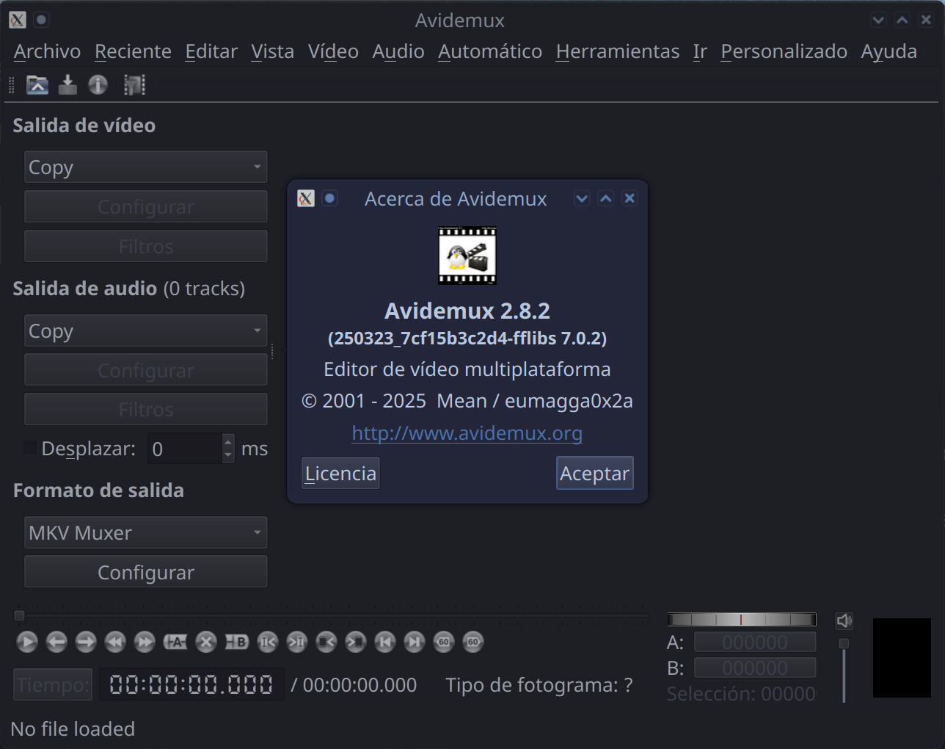This screenshot has height=749, width=945.
Task: Search the previous black frame icon
Action: click(326, 642)
